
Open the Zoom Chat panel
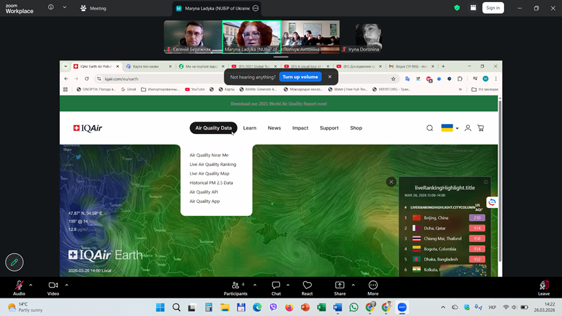click(276, 285)
